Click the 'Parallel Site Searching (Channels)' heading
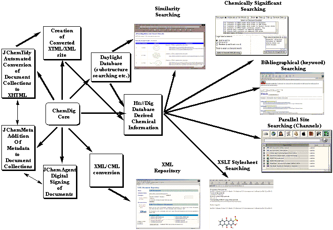This screenshot has height=230, width=333. (294, 122)
